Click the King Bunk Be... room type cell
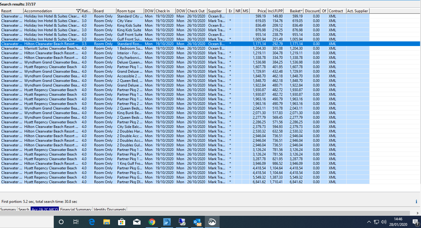 point(130,113)
